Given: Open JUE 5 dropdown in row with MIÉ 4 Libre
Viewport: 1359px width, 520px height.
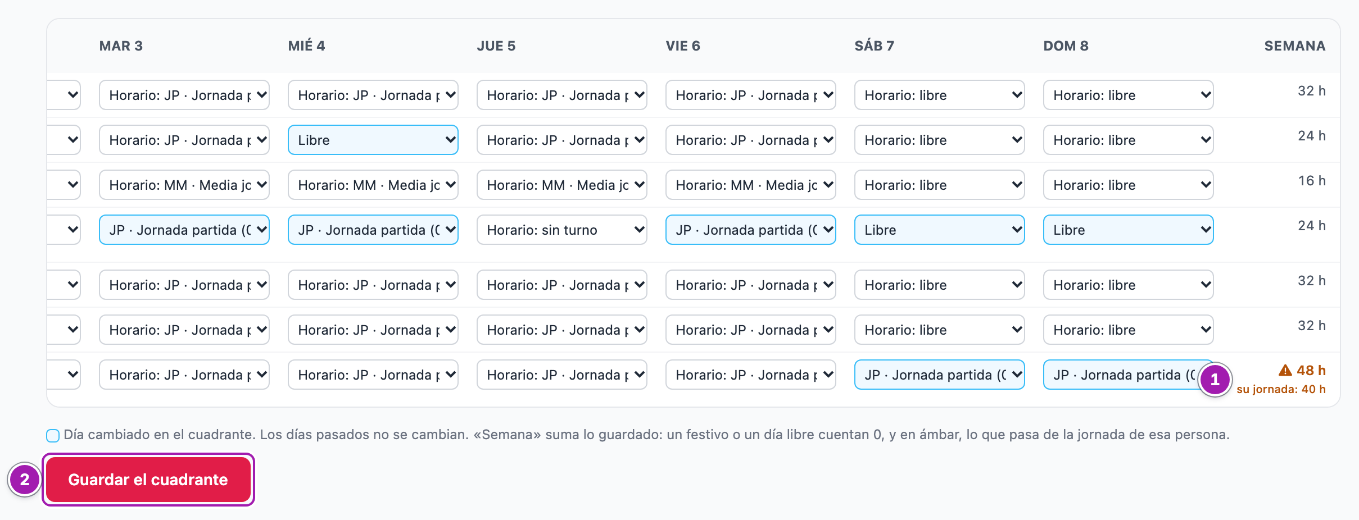Looking at the screenshot, I should tap(562, 140).
